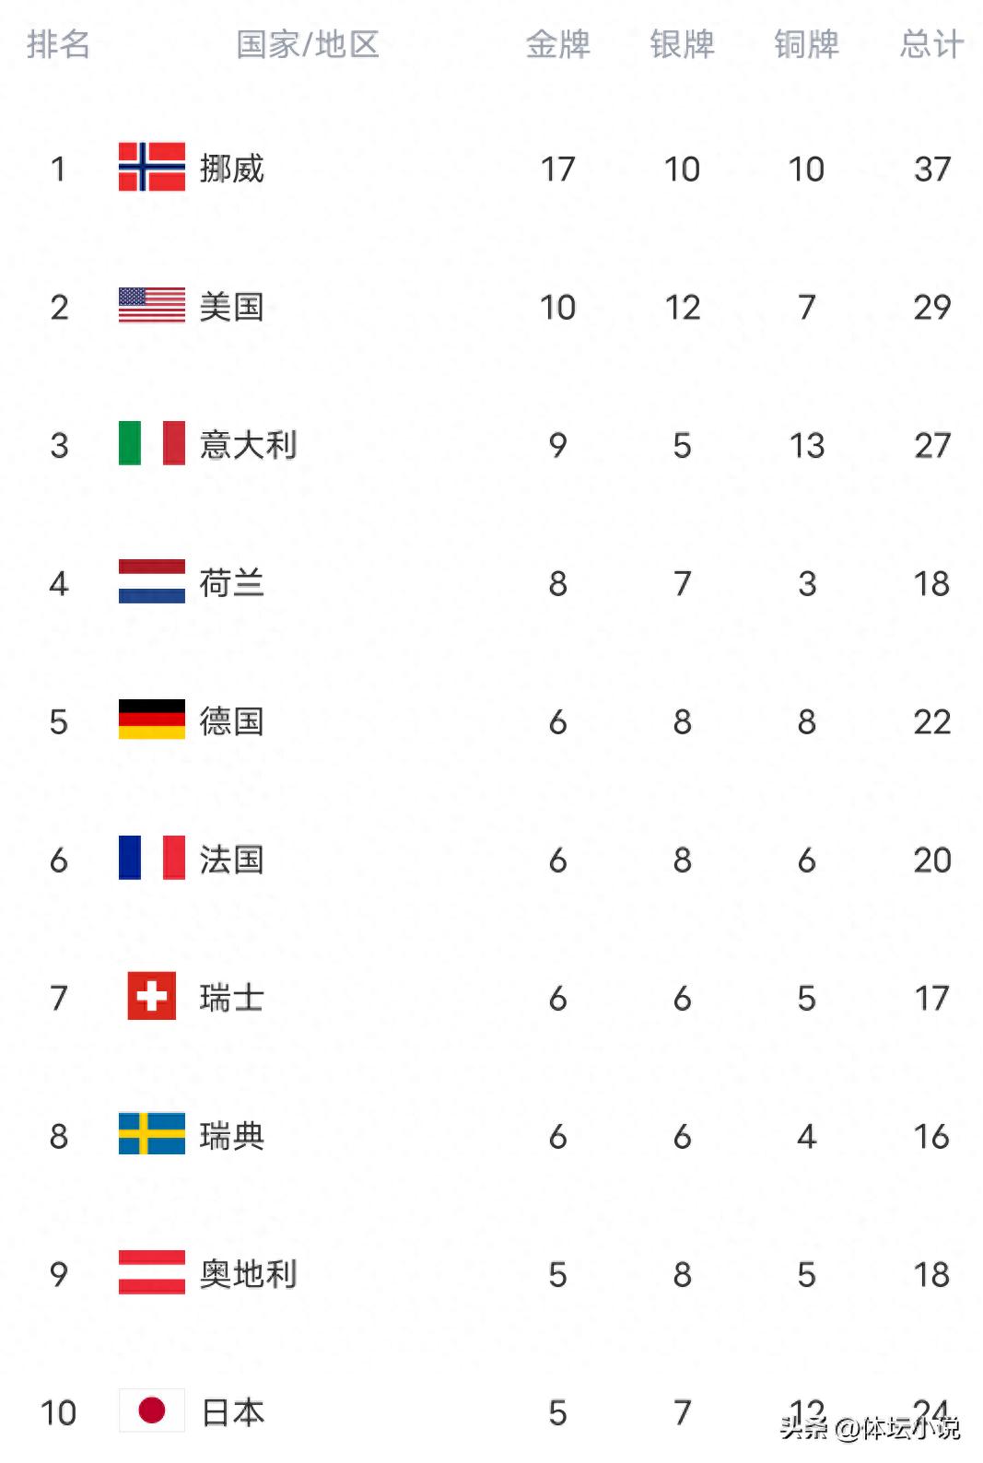Screen dimensions: 983x1463
Task: Click the Italy flag icon
Action: pyautogui.click(x=152, y=444)
